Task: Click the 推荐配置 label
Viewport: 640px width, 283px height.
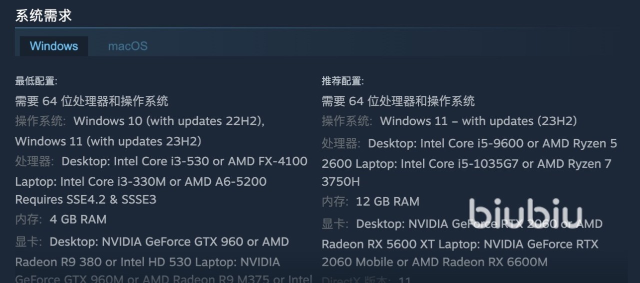Action: click(342, 81)
